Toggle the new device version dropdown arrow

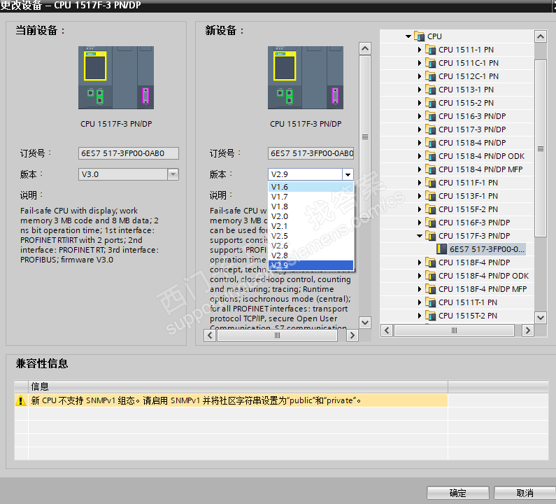pos(348,174)
